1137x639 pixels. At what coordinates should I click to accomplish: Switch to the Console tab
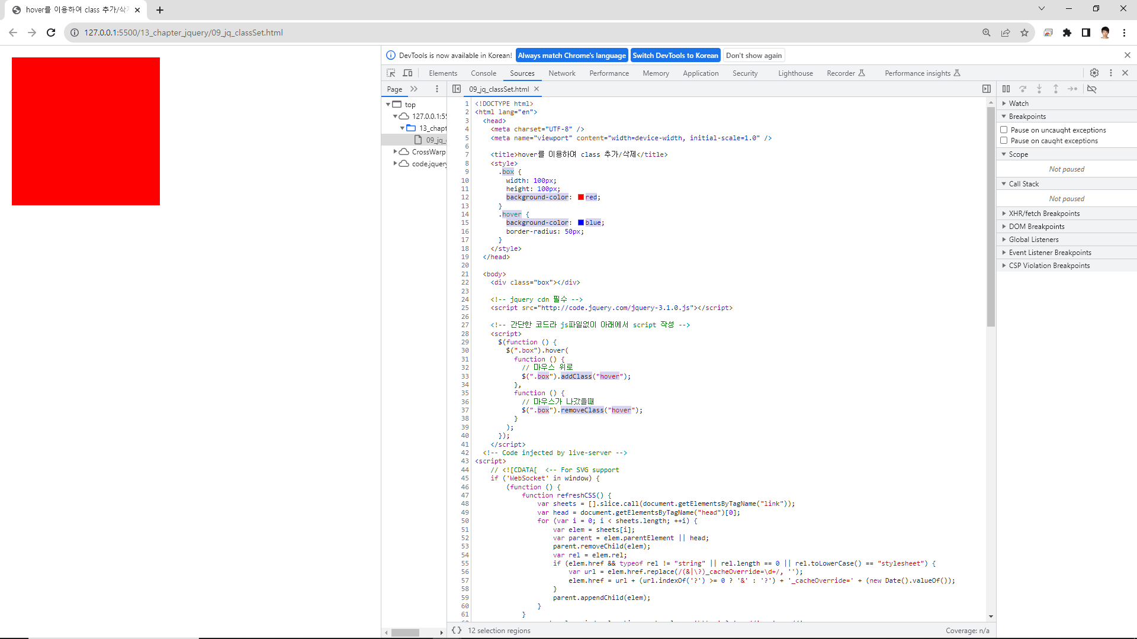point(483,73)
